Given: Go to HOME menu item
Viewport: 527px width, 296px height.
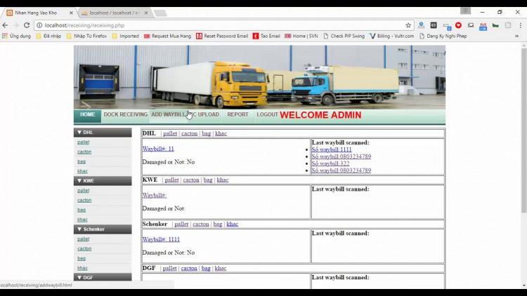Looking at the screenshot, I should click(x=87, y=114).
